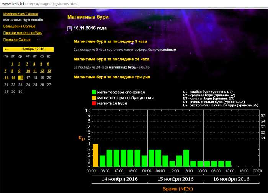Select calendar day 3
The width and height of the screenshot is (268, 193).
[27, 64]
